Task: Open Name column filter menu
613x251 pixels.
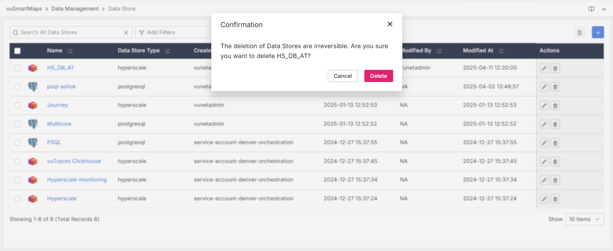Action: [70, 51]
